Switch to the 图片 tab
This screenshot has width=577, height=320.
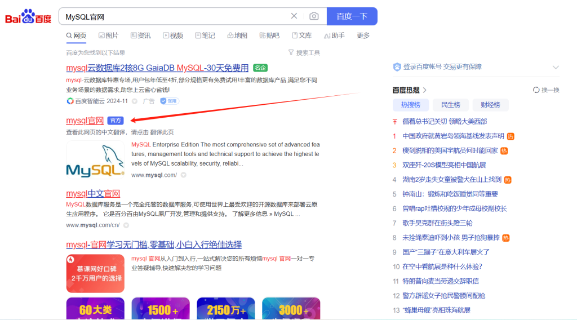pyautogui.click(x=109, y=35)
